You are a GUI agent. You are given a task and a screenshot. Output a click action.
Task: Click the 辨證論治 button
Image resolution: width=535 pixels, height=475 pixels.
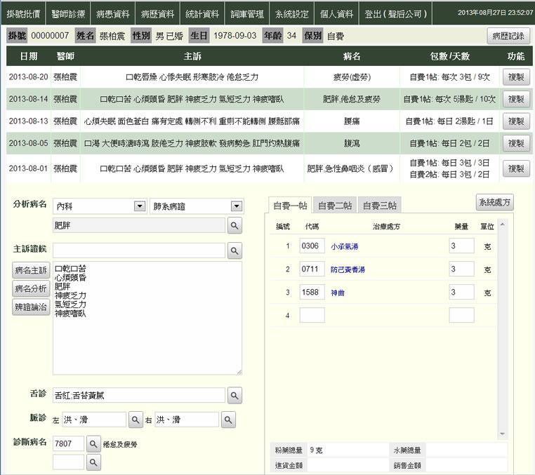31,307
